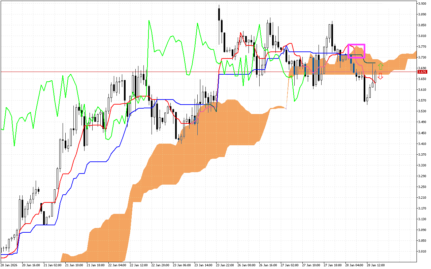Click the 3.210 price axis label
The image size is (431, 269).
[x=422, y=197]
